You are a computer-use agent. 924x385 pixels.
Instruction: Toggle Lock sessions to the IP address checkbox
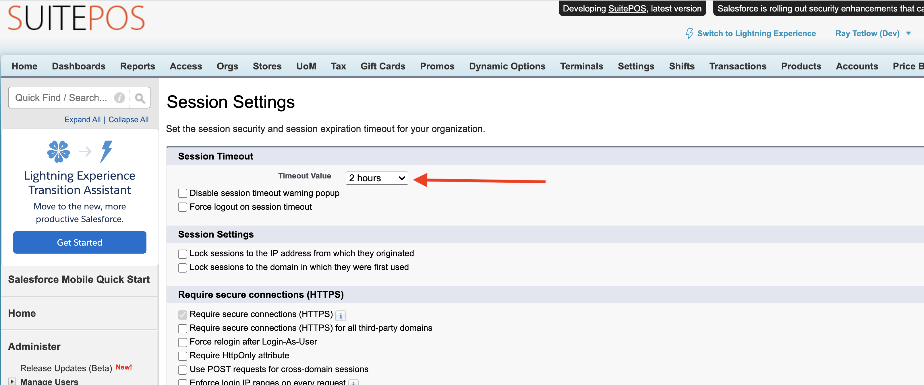pyautogui.click(x=183, y=254)
